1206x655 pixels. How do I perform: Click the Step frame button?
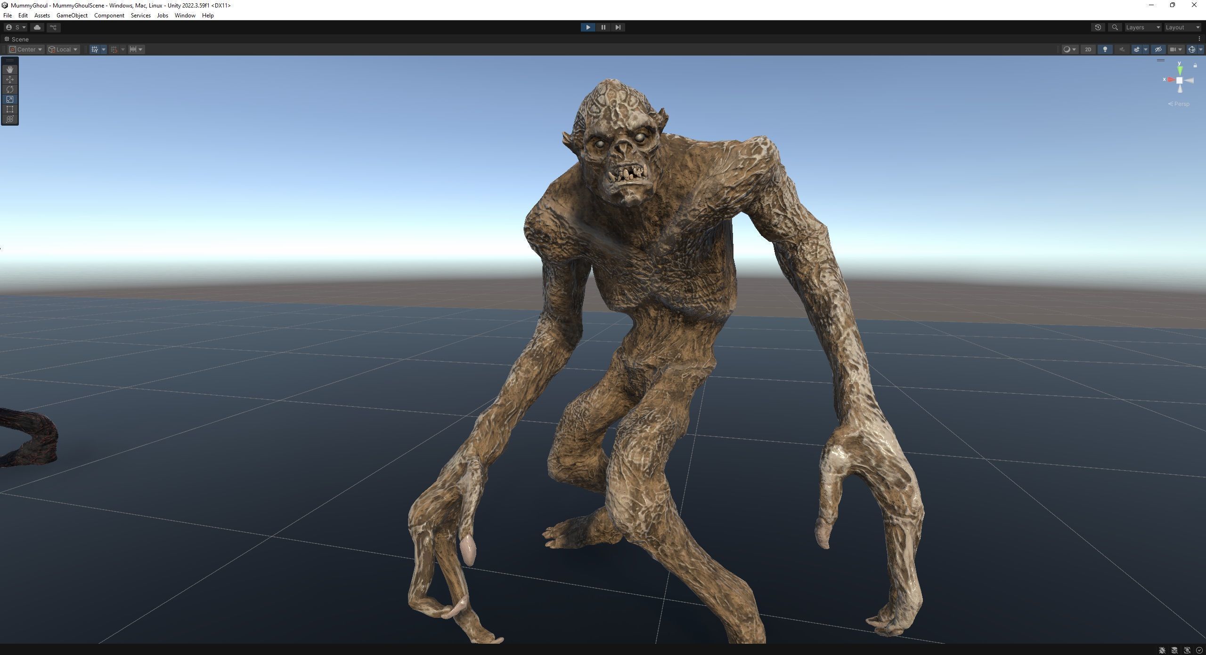click(x=618, y=27)
